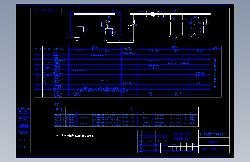
Task: Click the project title in title block top-right
Action: (x=214, y=134)
